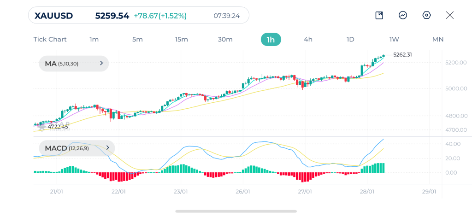The height and width of the screenshot is (217, 472).
Task: Click the 23/01 date axis label
Action: pos(181,192)
